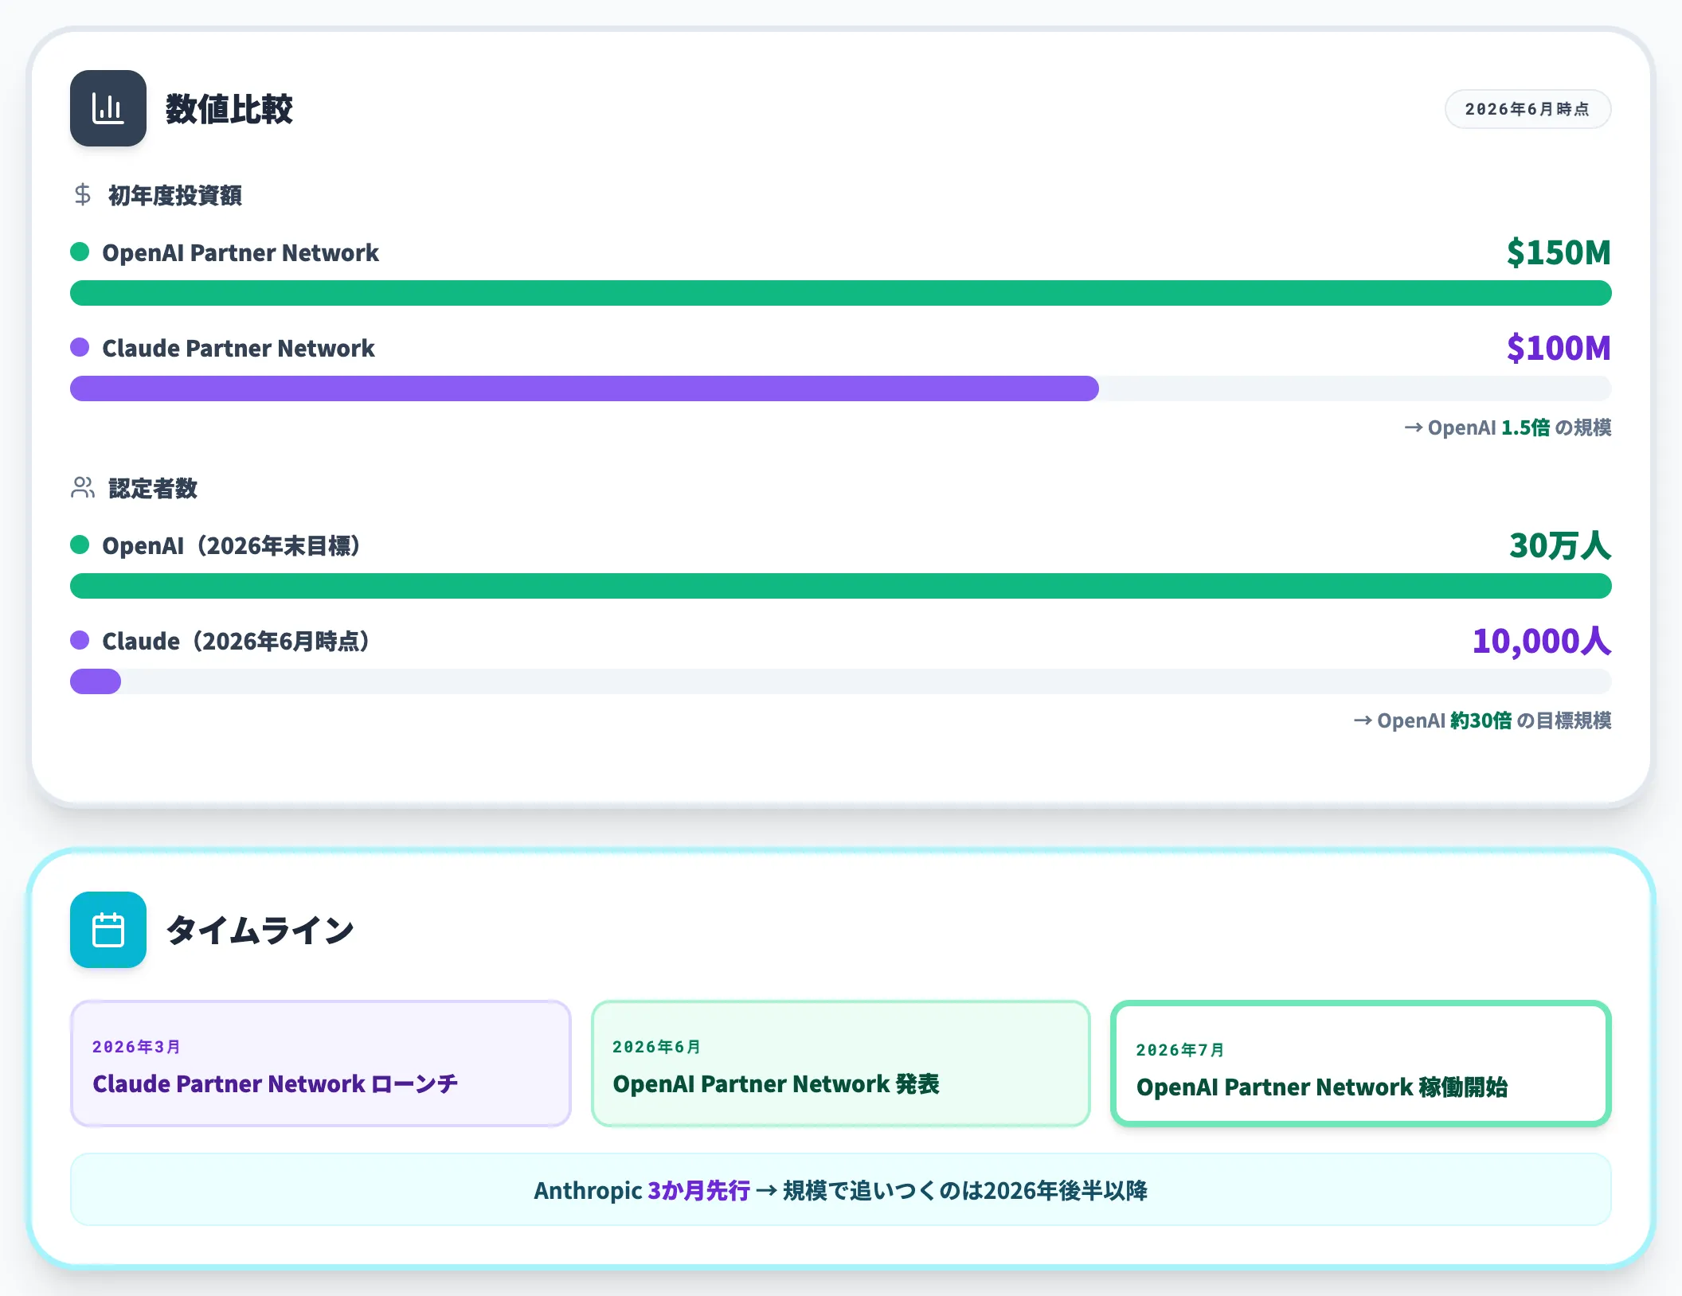Click the green dot before OpenAI（2026年末目標）
Viewport: 1682px width, 1296px height.
coord(80,545)
